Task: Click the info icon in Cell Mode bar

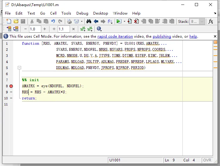Action: tap(6, 36)
